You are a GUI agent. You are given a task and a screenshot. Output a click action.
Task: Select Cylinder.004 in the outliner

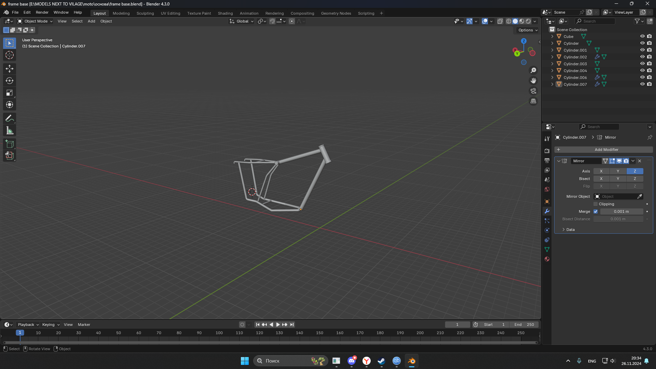pyautogui.click(x=575, y=71)
